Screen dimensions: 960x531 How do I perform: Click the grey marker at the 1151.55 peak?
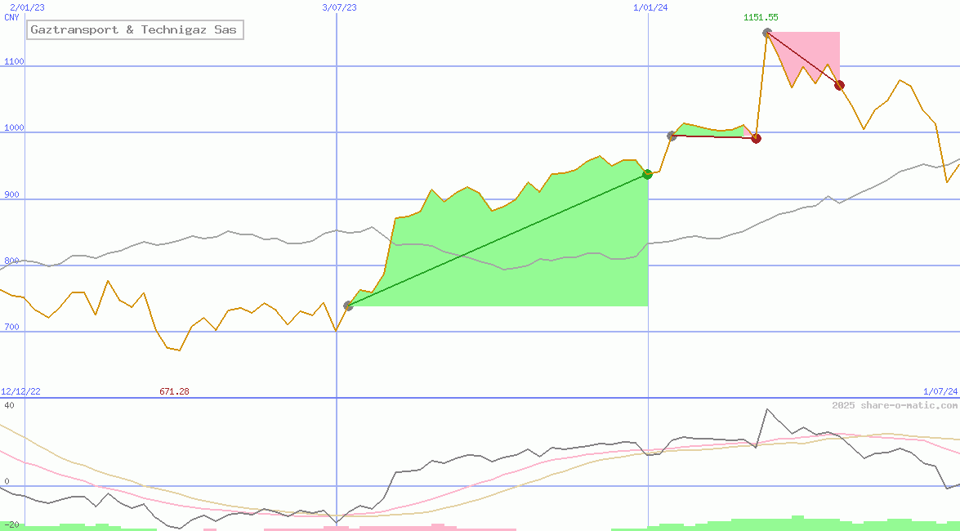click(766, 33)
